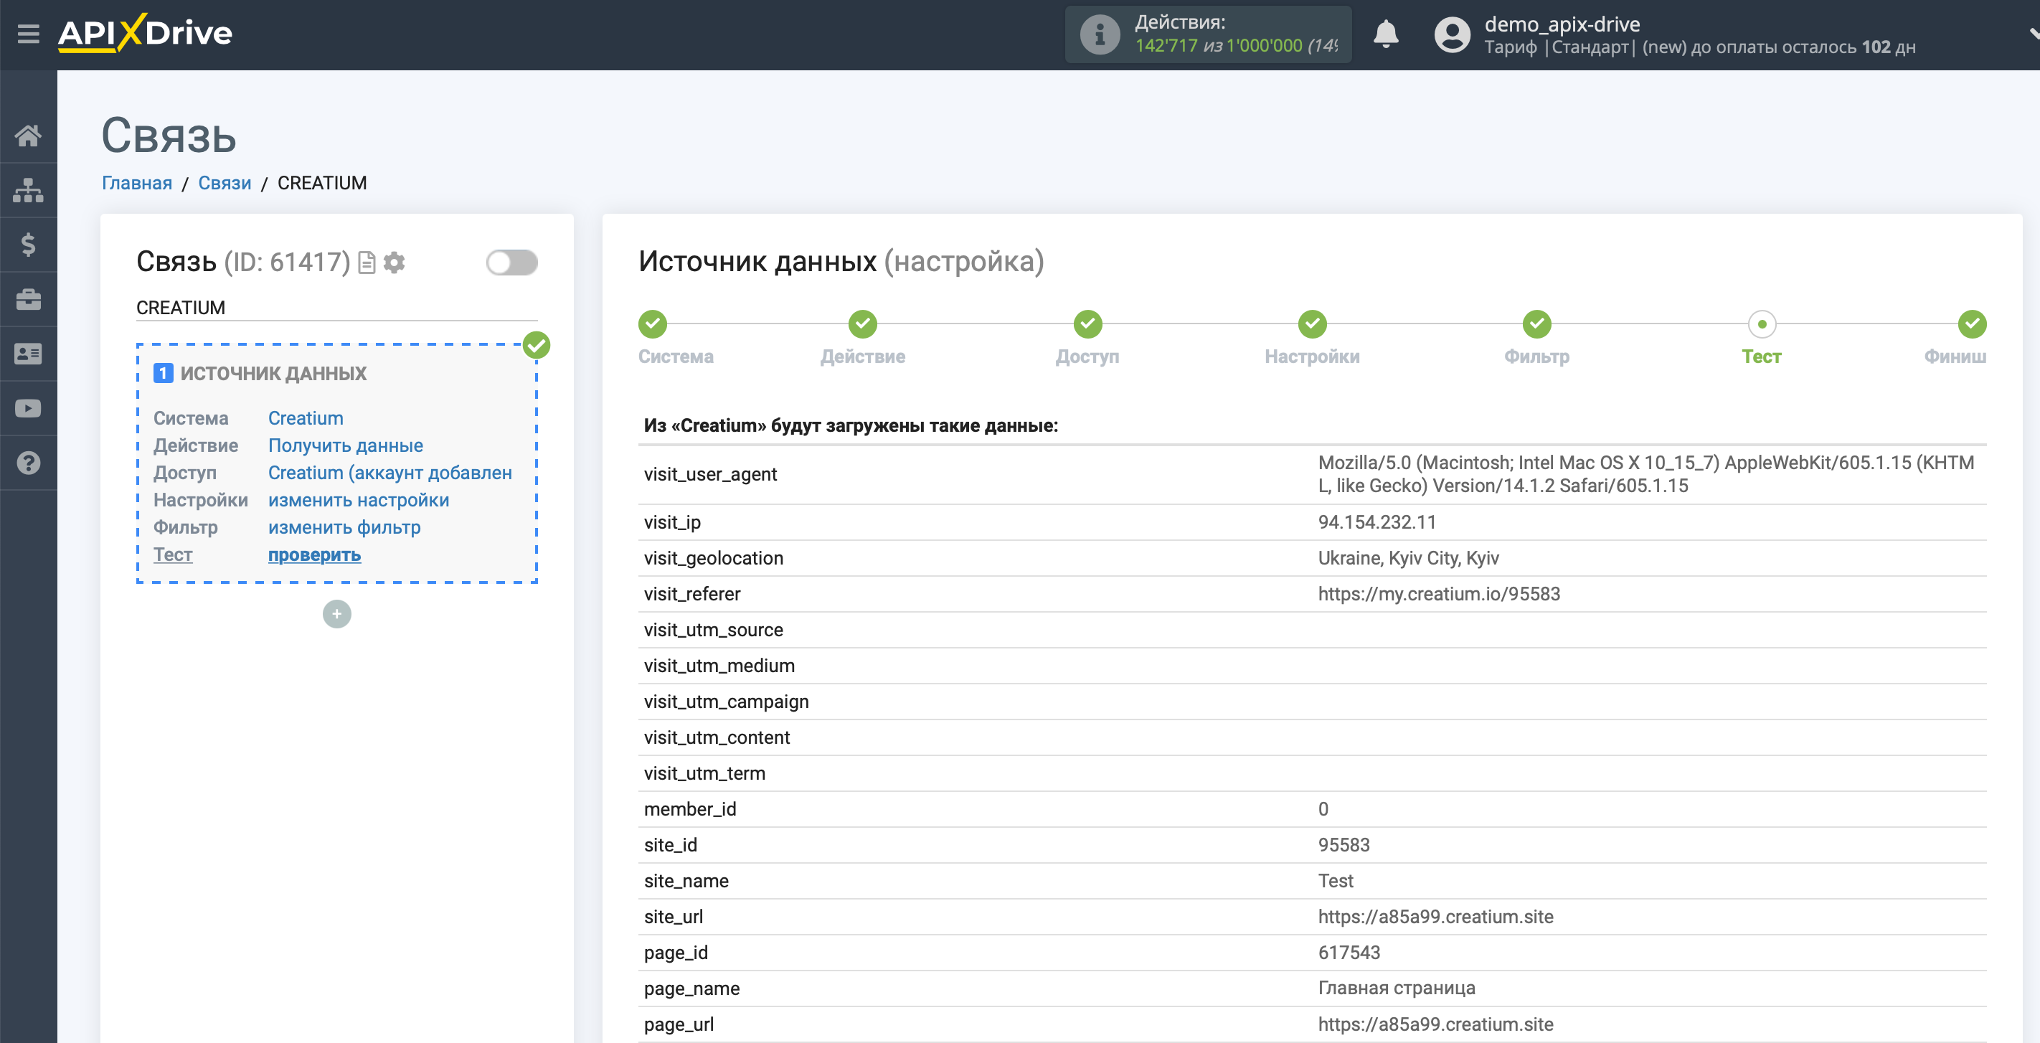Select the visit_geolocation value Ukraine, Kyiv
This screenshot has height=1043, width=2040.
(1408, 558)
